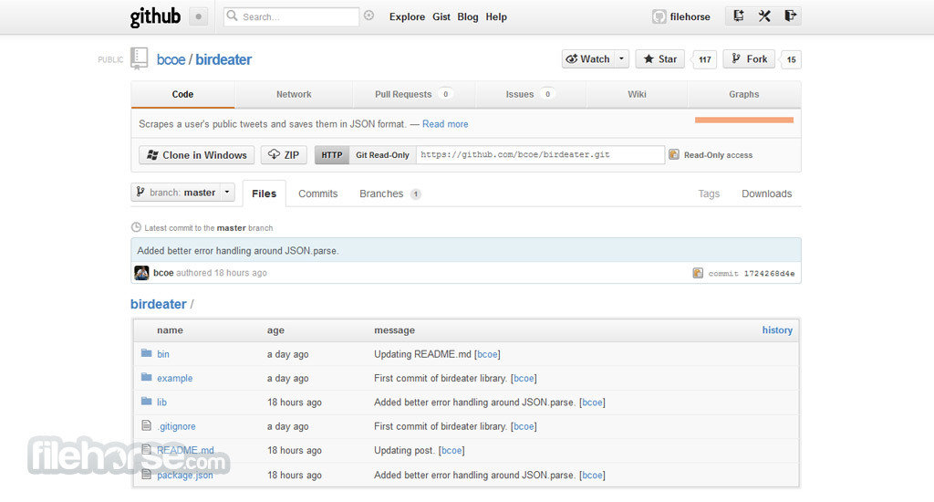Click bcoe link in Updating post row
This screenshot has width=934, height=502.
pyautogui.click(x=451, y=451)
